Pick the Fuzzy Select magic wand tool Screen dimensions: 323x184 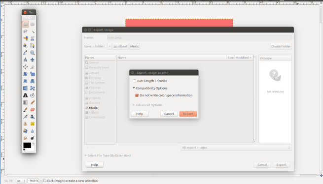click(x=33, y=31)
